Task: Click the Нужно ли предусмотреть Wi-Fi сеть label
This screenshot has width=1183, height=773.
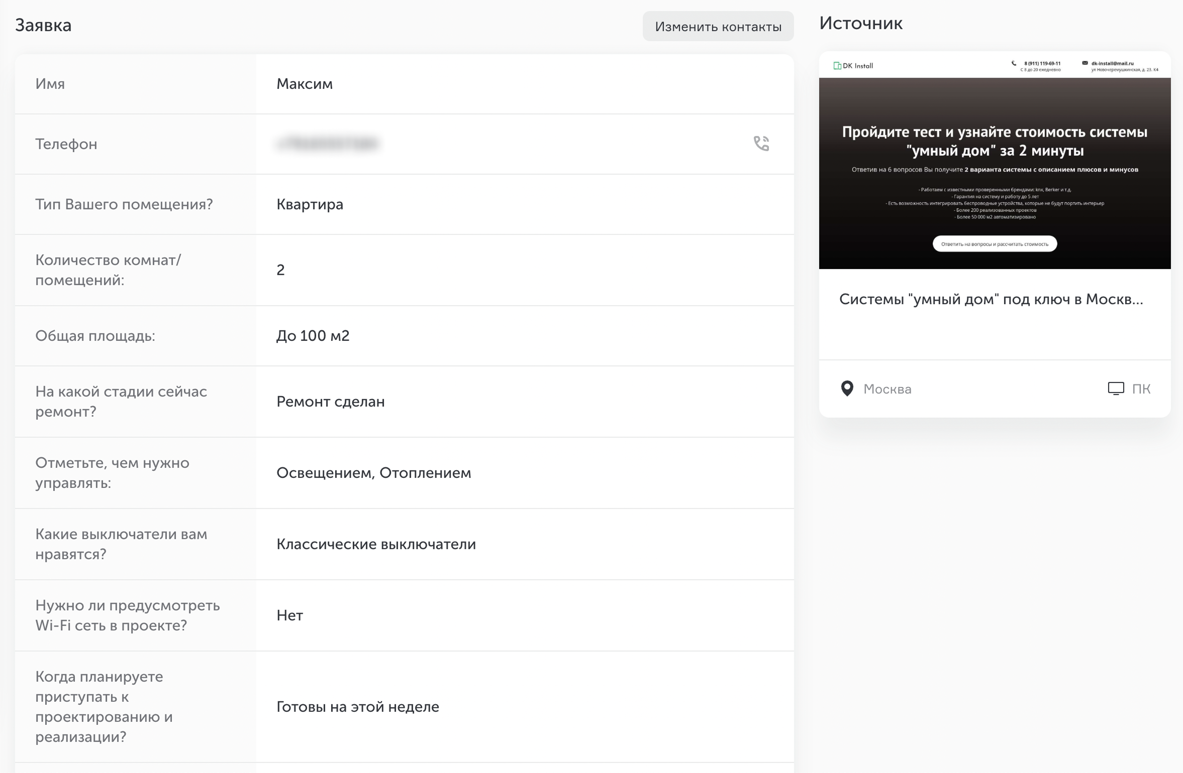Action: [x=128, y=615]
